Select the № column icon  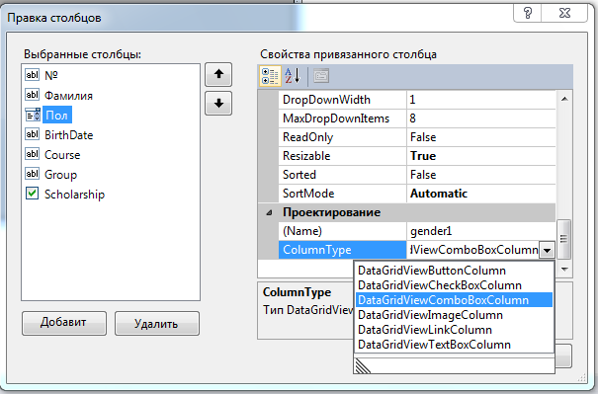click(32, 75)
